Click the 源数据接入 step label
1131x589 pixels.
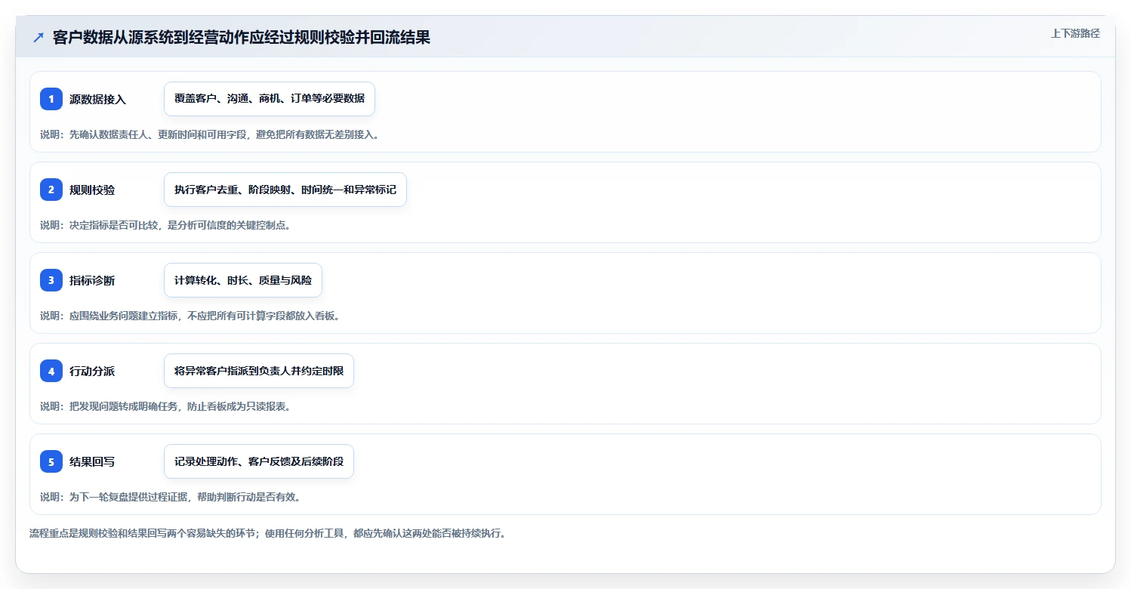coord(97,99)
